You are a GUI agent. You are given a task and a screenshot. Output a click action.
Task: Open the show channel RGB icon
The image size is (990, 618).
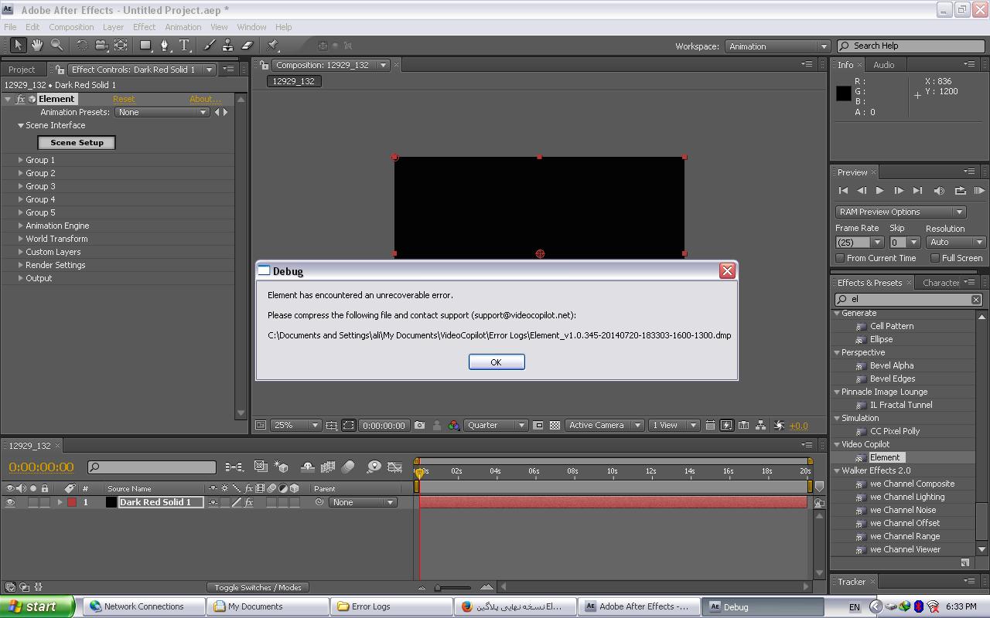pos(454,425)
